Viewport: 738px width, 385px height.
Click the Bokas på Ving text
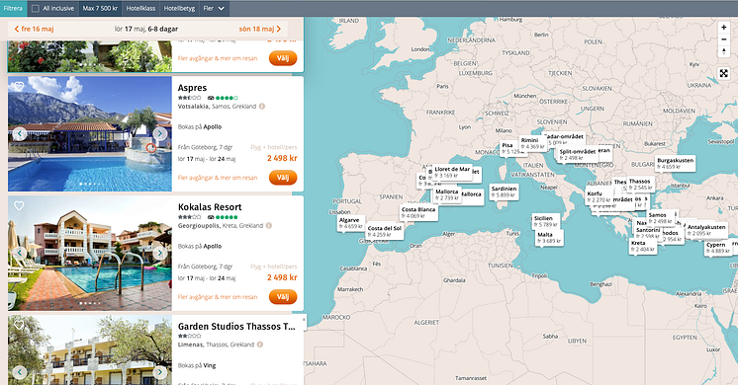(197, 365)
